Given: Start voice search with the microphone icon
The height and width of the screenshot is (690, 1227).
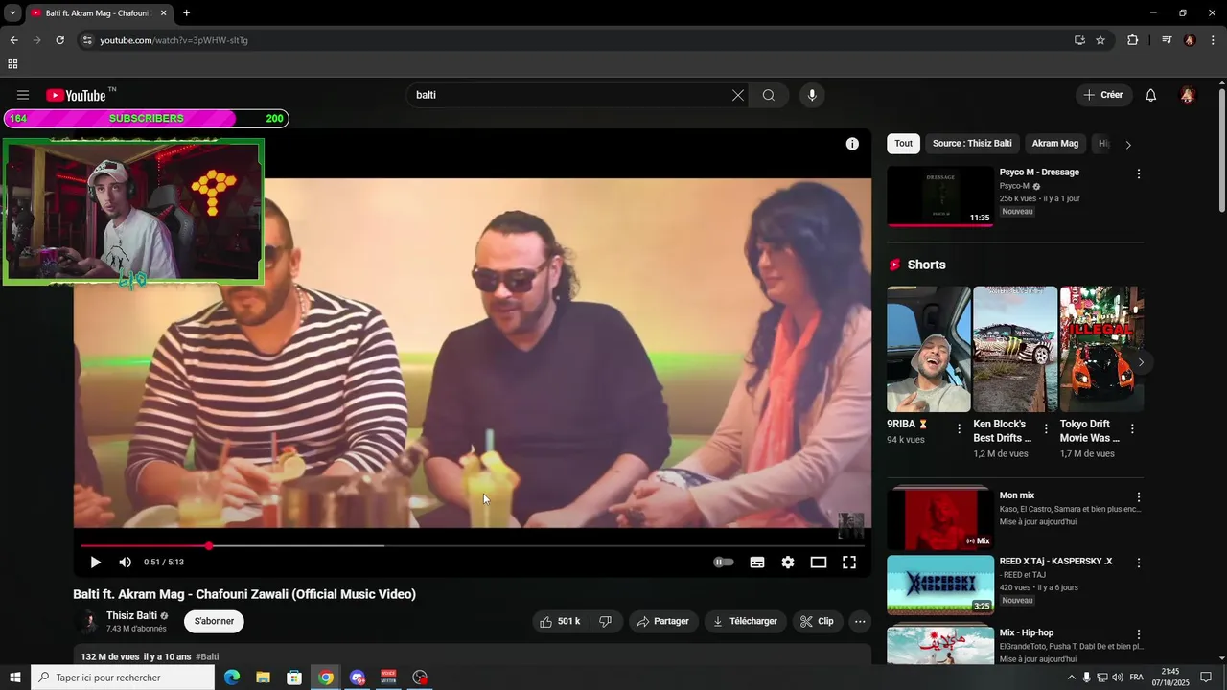Looking at the screenshot, I should click(812, 95).
